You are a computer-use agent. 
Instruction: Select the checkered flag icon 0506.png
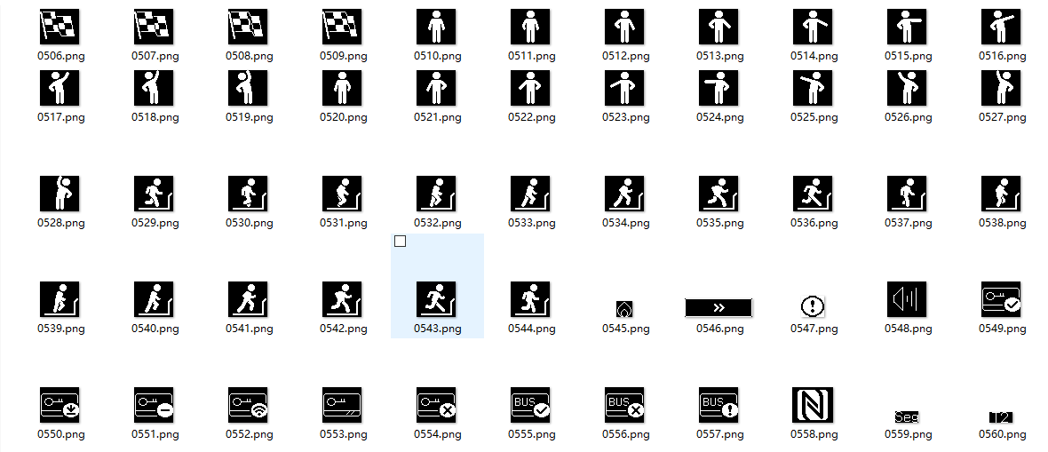point(60,28)
